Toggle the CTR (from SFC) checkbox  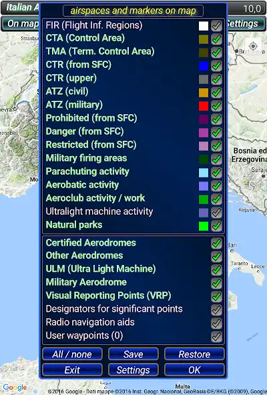point(216,66)
